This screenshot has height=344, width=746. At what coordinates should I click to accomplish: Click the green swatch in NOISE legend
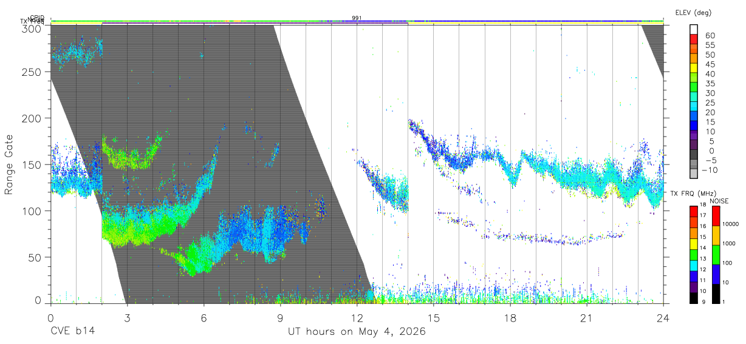715,255
